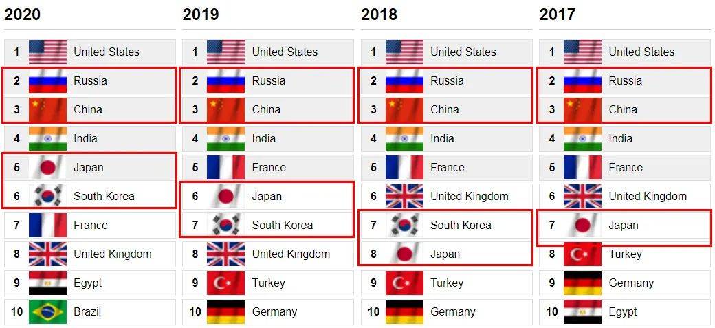The image size is (715, 328).
Task: Select the Egypt flag in 2020 ranking
Action: click(47, 283)
